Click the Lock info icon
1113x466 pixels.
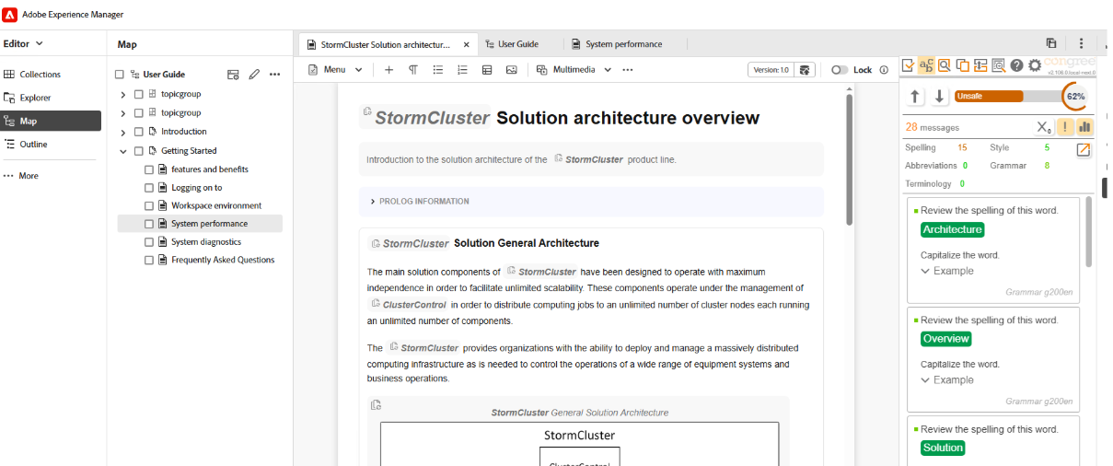884,70
